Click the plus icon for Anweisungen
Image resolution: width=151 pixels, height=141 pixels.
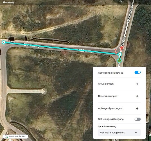(137, 84)
